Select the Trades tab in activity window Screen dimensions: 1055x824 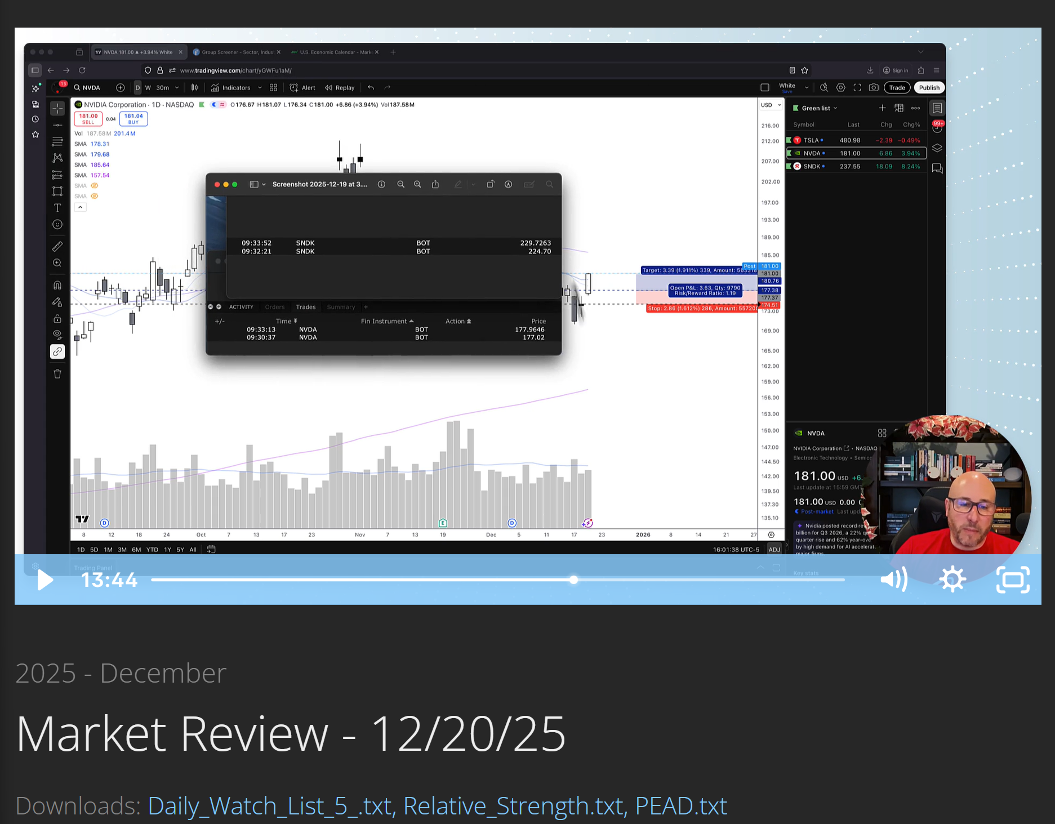[x=306, y=307]
